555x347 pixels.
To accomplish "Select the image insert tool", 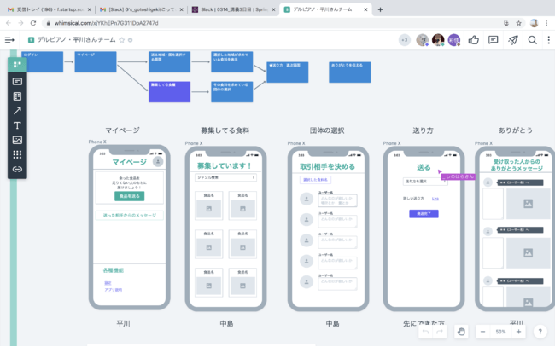I will 17,140.
